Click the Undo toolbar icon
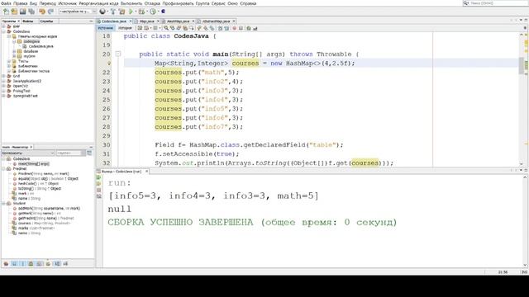This screenshot has width=529, height=297. click(x=42, y=12)
